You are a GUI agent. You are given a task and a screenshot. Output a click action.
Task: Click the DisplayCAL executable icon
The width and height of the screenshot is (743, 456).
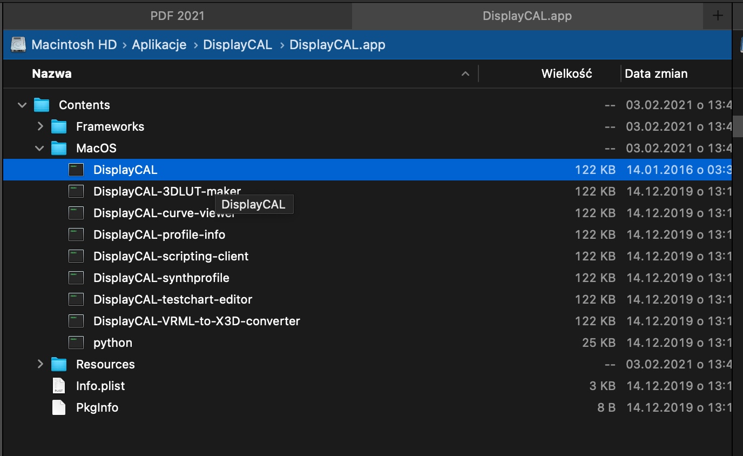[76, 170]
